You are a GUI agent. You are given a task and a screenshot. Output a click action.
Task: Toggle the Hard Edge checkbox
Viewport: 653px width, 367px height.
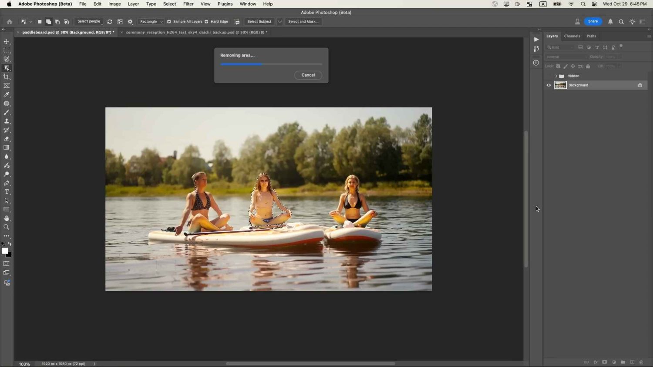pyautogui.click(x=206, y=22)
